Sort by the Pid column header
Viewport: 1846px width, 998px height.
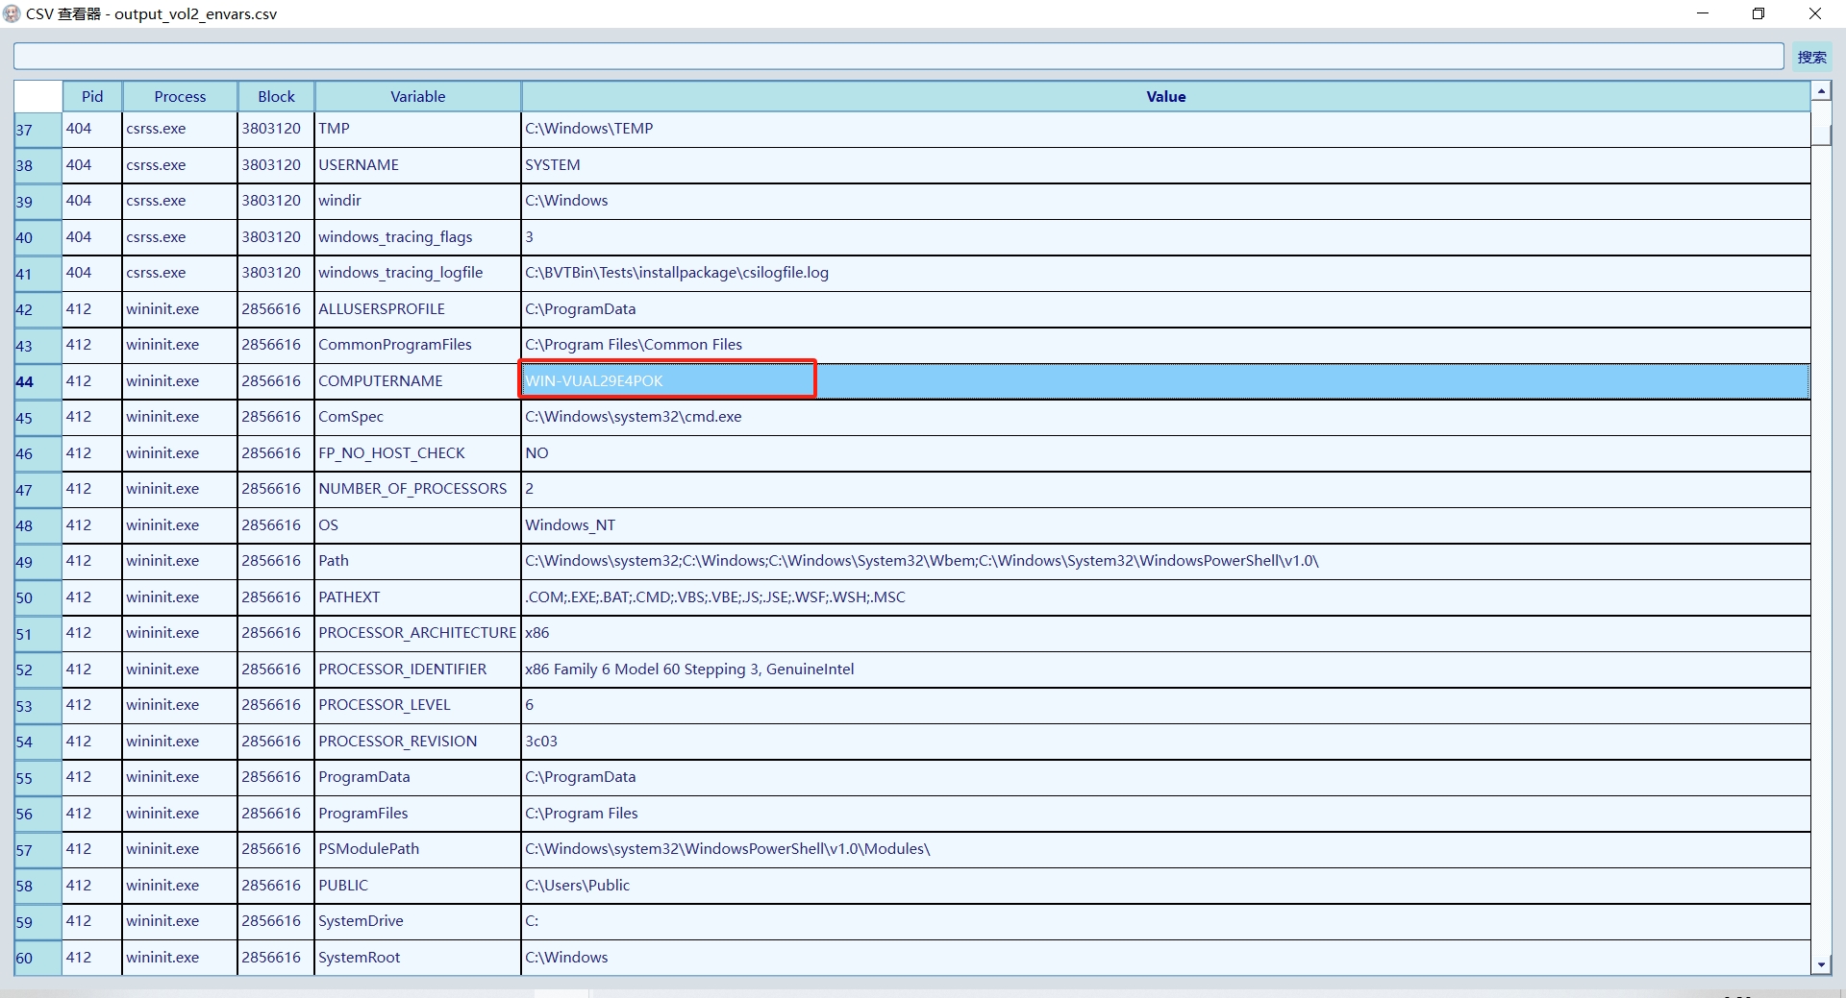click(x=92, y=96)
